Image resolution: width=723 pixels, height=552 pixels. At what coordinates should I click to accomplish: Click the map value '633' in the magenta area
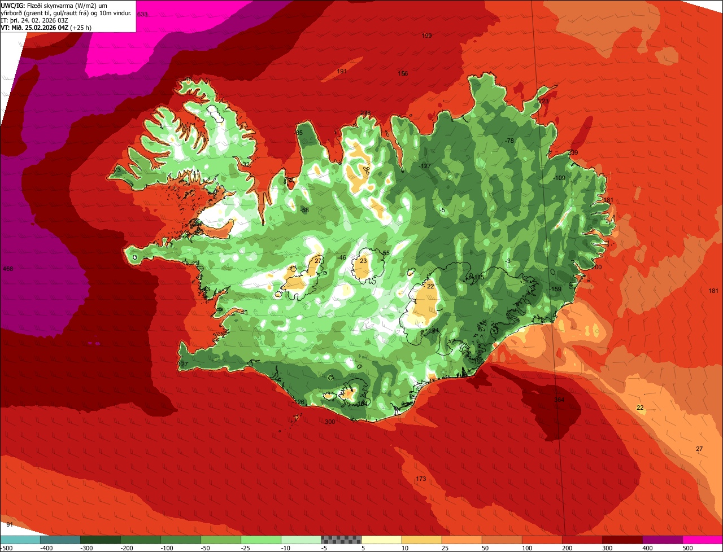(142, 14)
